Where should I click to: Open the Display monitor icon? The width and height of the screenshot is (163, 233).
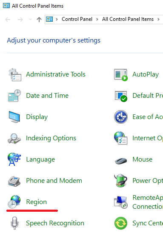tap(14, 117)
